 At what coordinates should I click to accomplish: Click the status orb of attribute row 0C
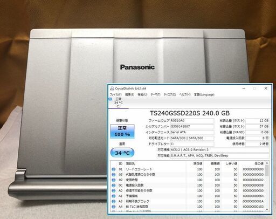[x=114, y=185]
